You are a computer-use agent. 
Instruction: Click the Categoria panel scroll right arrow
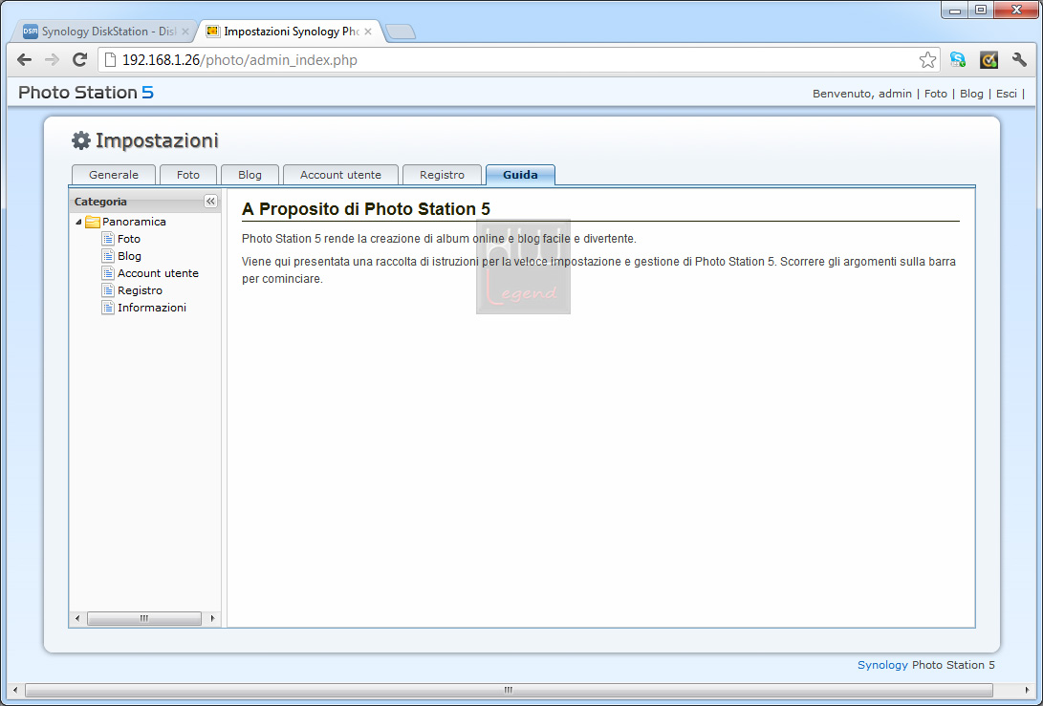(212, 618)
